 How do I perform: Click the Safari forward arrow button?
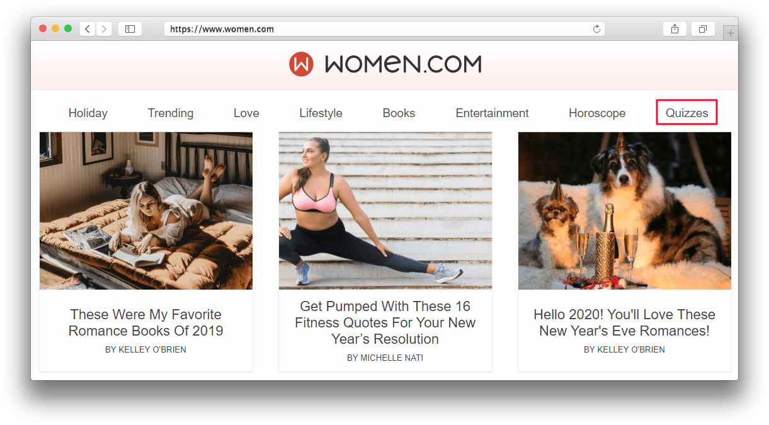coord(104,29)
